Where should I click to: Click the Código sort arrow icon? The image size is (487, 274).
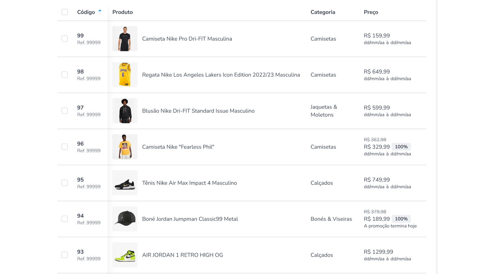click(100, 12)
